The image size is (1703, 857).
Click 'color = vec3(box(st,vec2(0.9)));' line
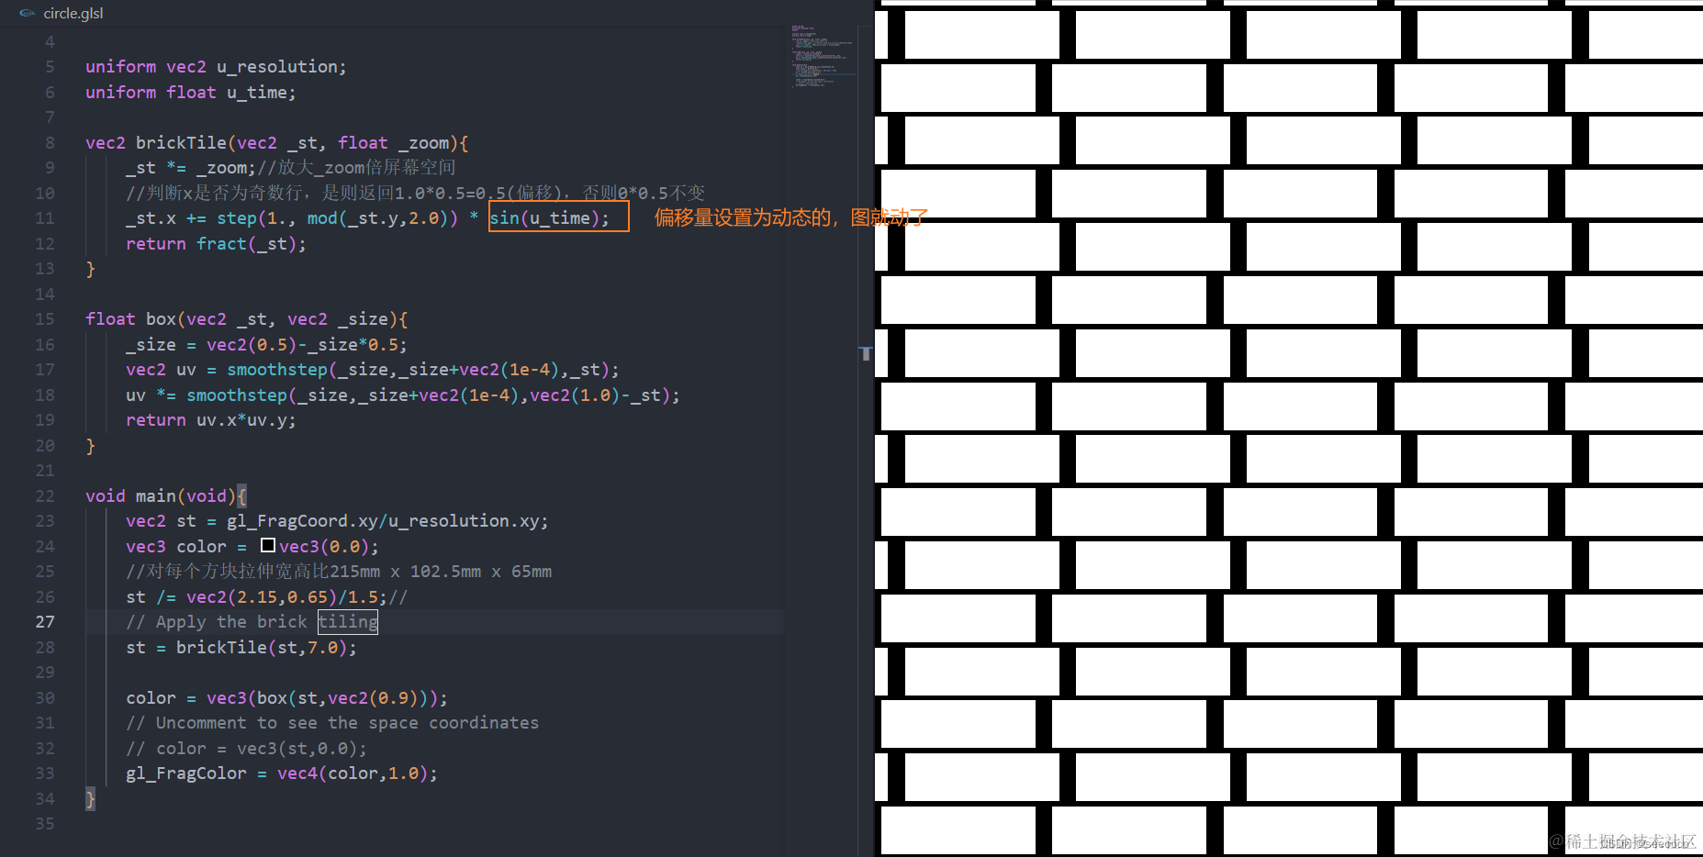pyautogui.click(x=286, y=698)
